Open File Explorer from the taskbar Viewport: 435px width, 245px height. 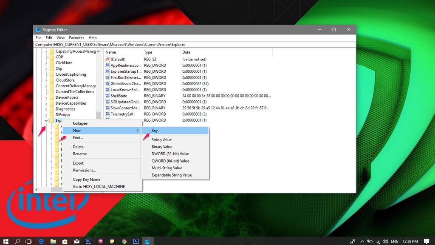tap(53, 241)
